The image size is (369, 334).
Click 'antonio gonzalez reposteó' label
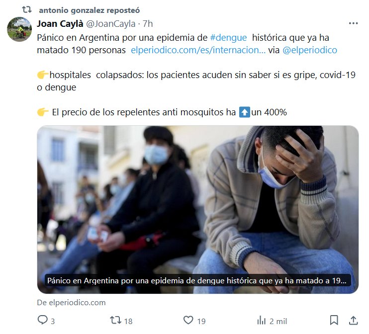(90, 10)
